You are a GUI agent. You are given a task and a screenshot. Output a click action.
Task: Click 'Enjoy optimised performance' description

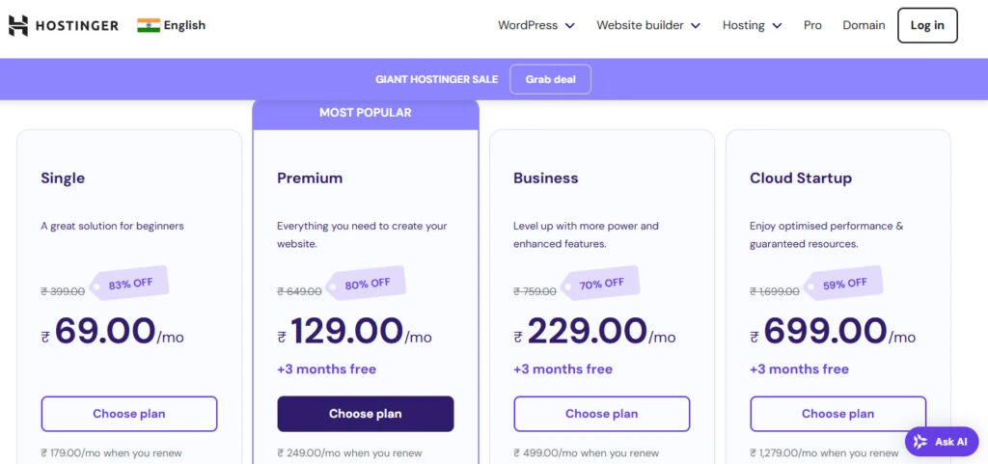tap(827, 234)
